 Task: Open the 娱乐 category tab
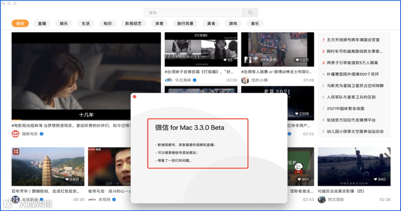(64, 23)
